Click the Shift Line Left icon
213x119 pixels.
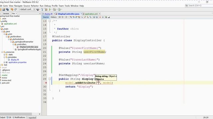(x=94, y=17)
